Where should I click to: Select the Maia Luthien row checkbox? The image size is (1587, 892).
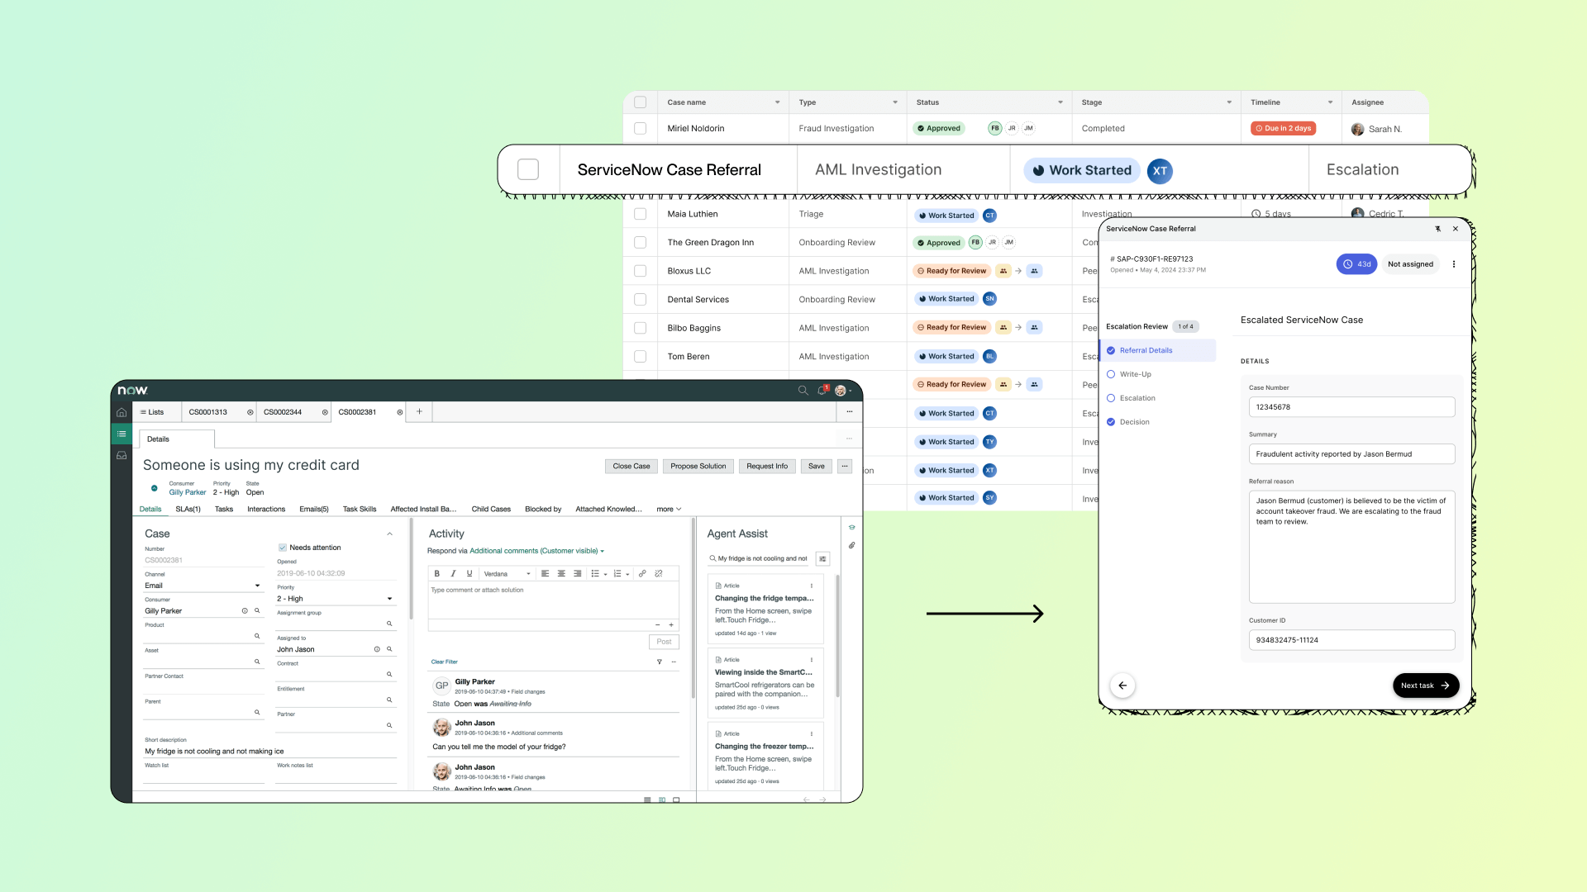click(640, 214)
